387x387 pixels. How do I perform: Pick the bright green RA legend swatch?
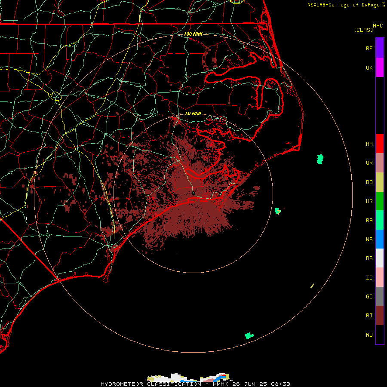(x=380, y=220)
